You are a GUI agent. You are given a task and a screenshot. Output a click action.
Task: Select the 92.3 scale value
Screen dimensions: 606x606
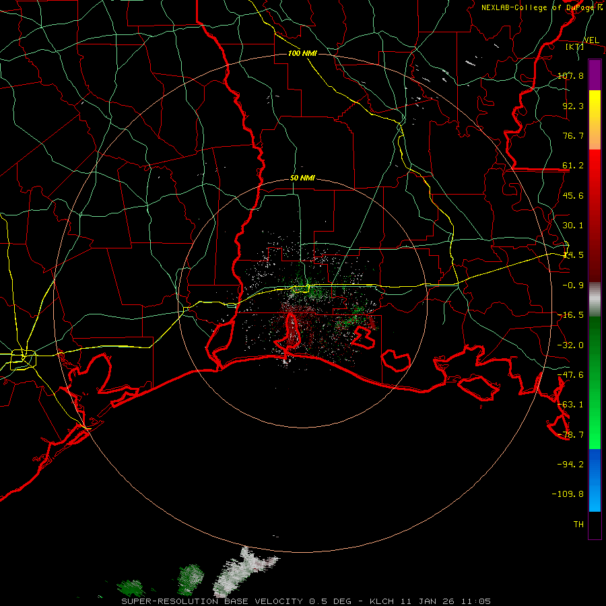[573, 106]
